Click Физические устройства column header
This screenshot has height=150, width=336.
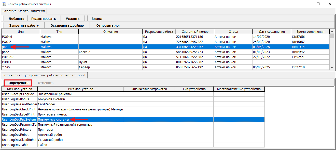click(x=149, y=89)
